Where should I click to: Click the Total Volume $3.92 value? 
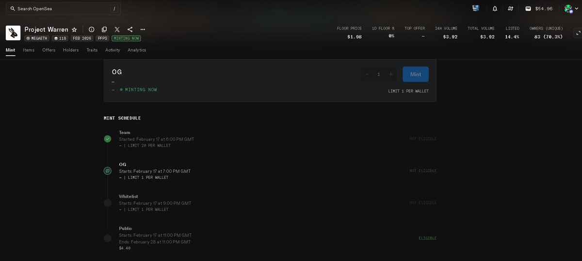487,37
